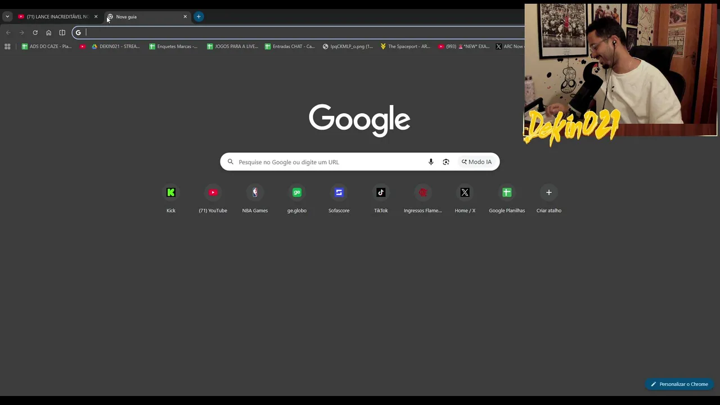Open the YouTube icon bookmark before DEKIN021
Image resolution: width=720 pixels, height=405 pixels.
(x=83, y=47)
